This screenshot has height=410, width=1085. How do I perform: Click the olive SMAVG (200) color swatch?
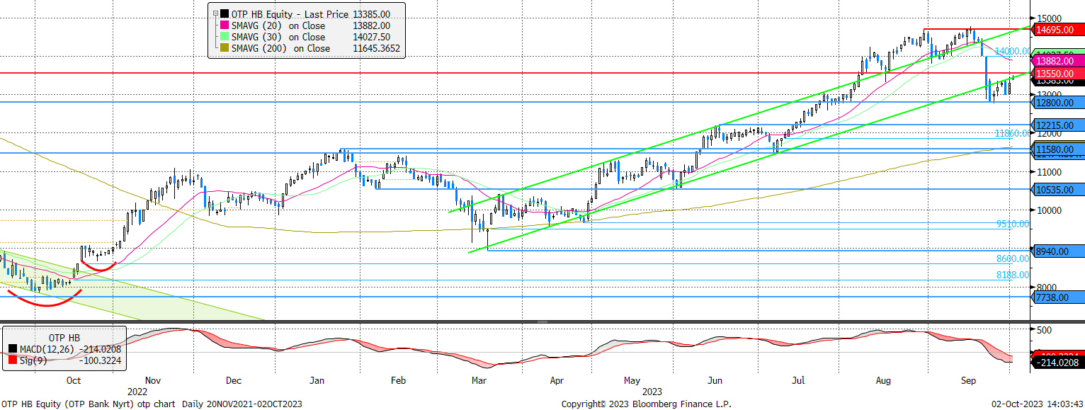click(225, 48)
